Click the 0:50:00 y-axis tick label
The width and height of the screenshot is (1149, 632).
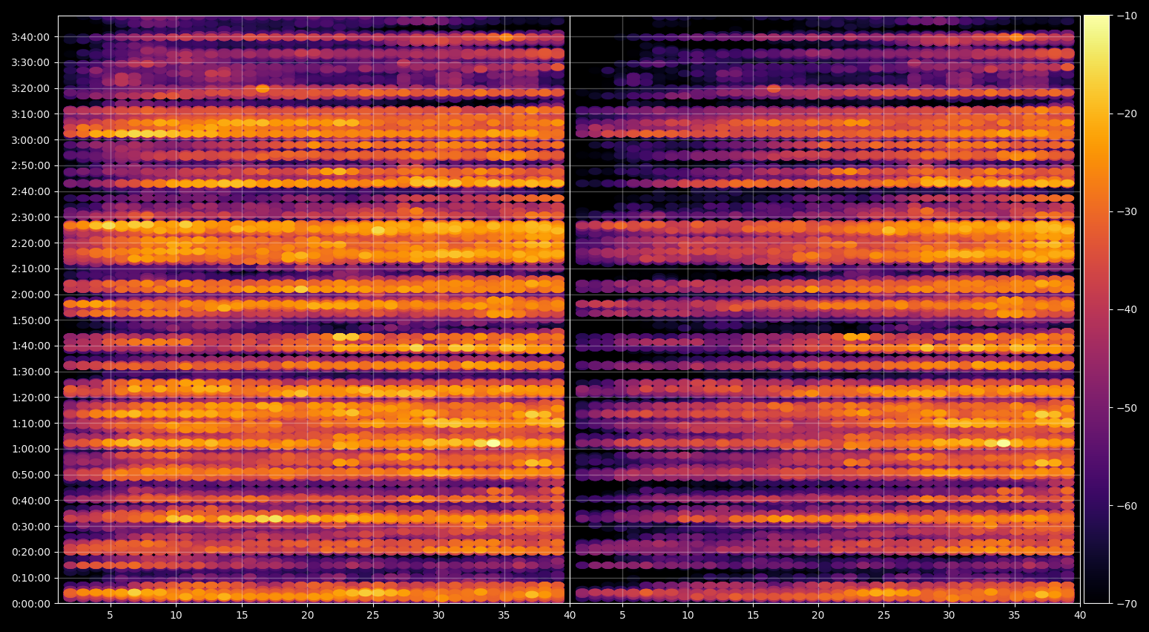(x=30, y=475)
